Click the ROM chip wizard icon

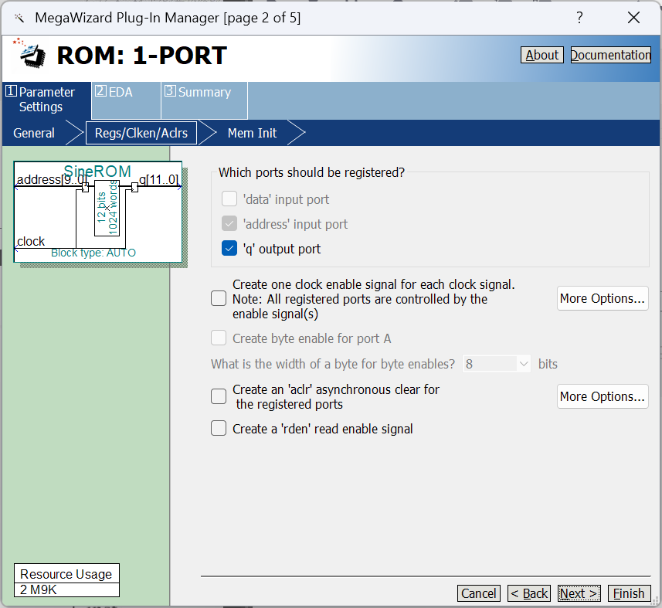tap(30, 54)
